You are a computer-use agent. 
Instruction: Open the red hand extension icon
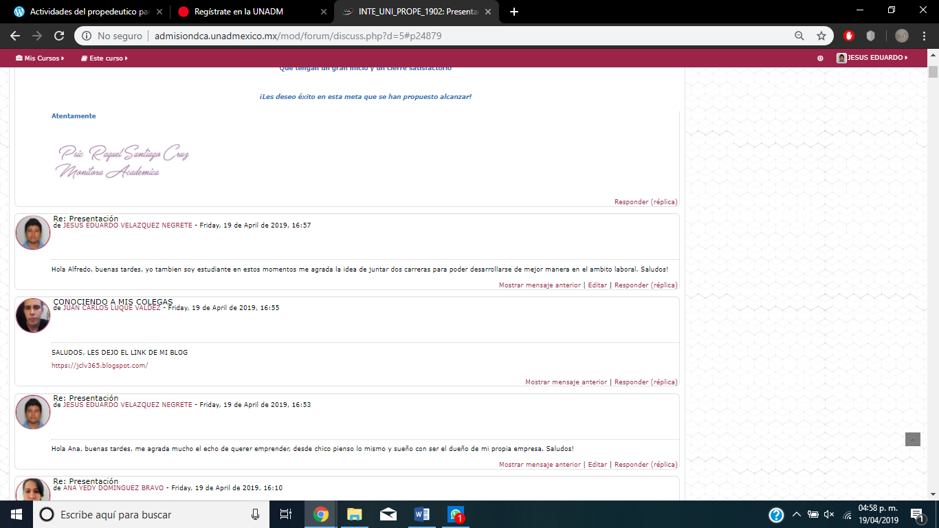tap(849, 36)
